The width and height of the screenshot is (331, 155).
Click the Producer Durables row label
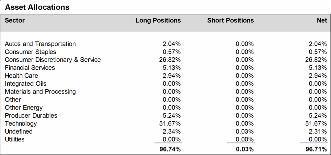click(x=31, y=116)
